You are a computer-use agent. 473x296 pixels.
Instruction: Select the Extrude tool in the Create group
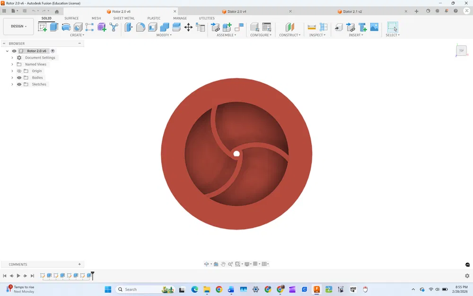pos(54,27)
